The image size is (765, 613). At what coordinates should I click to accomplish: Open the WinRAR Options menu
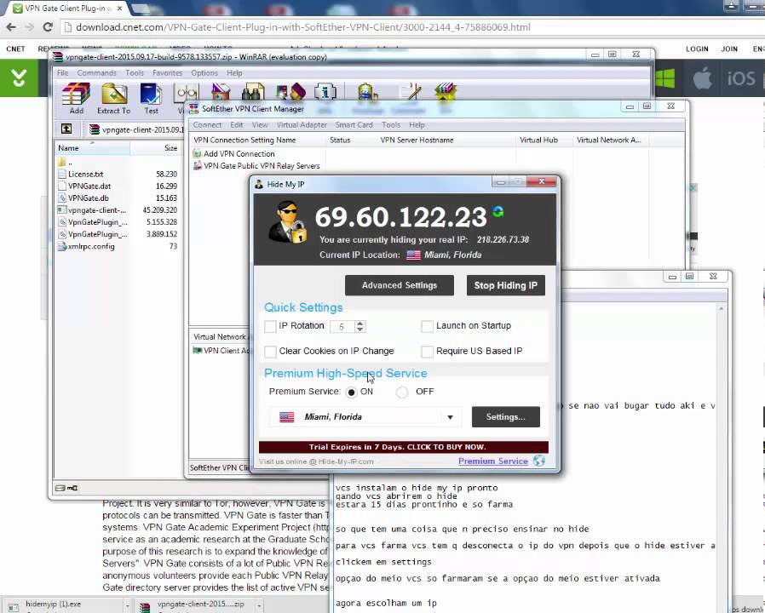point(204,72)
